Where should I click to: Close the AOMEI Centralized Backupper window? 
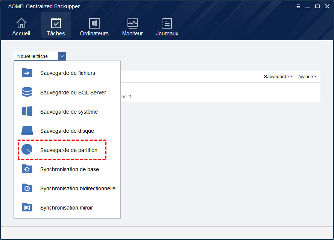tap(327, 6)
